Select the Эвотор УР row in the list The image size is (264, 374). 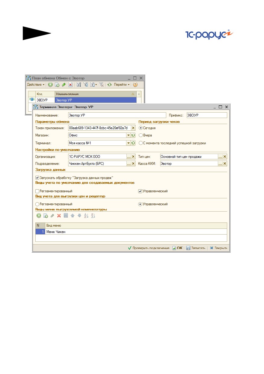[x=96, y=100]
